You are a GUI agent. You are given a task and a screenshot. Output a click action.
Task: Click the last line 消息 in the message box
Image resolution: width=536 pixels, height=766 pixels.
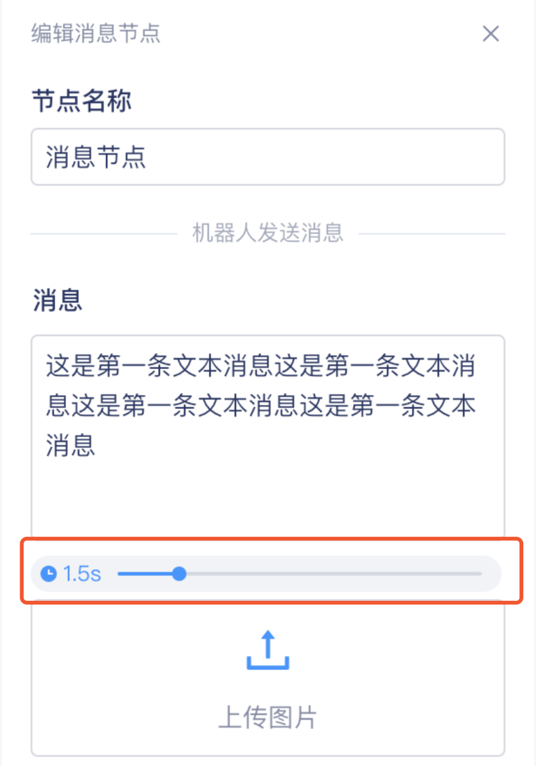pyautogui.click(x=70, y=445)
